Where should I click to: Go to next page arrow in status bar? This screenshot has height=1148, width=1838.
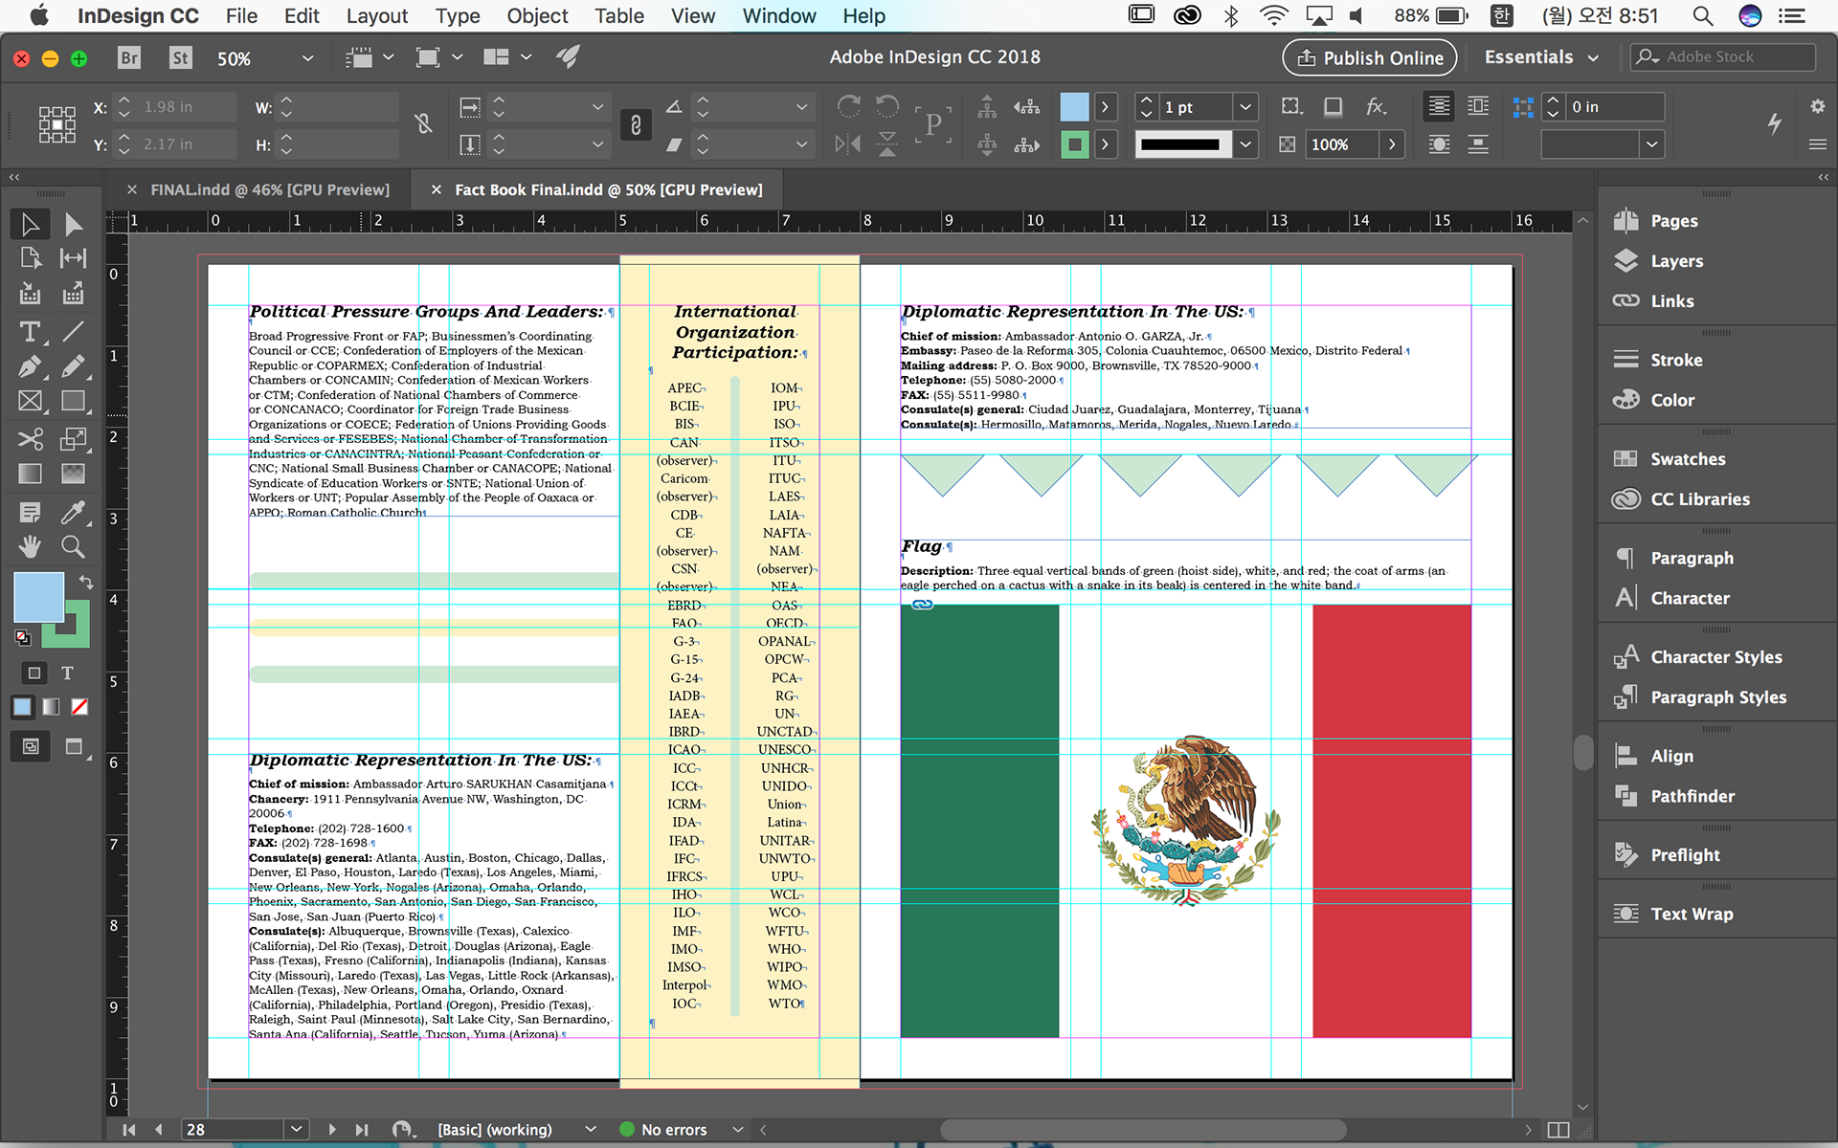pos(332,1130)
